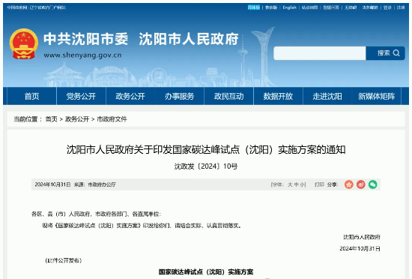Click signature 沈阳市人民政府 at right

[362, 237]
